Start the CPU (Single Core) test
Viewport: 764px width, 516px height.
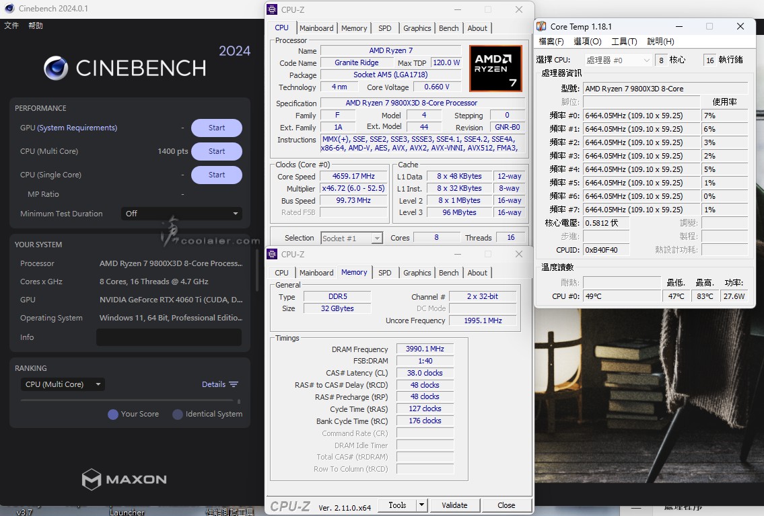tap(217, 175)
